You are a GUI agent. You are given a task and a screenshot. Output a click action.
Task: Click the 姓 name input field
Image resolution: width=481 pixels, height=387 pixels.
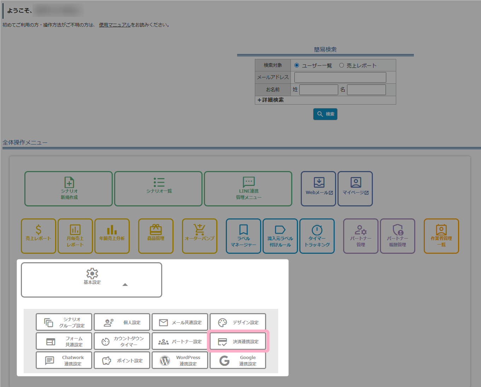(318, 90)
